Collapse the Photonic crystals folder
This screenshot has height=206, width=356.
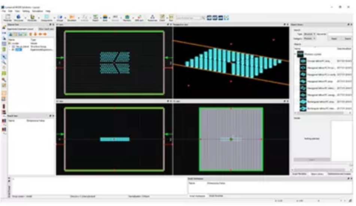pos(295,54)
